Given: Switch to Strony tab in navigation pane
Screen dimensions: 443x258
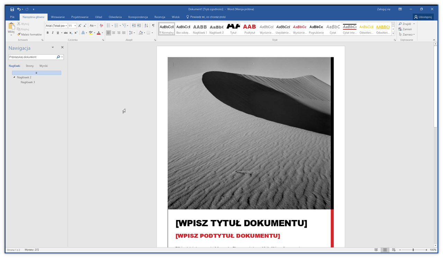Looking at the screenshot, I should (x=30, y=66).
